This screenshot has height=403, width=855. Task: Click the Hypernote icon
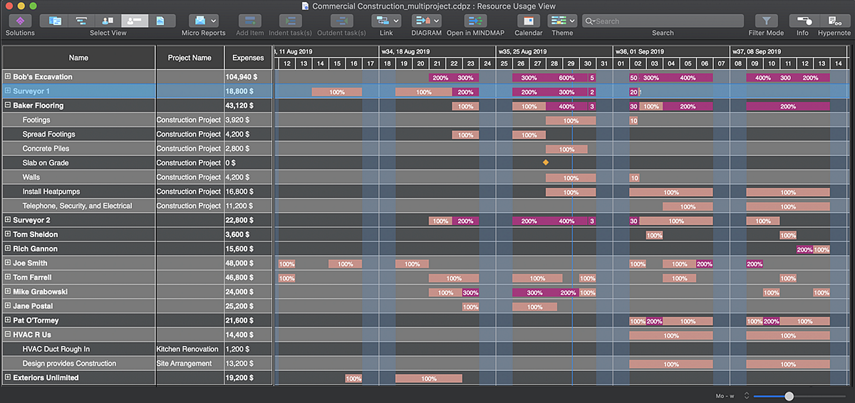(834, 21)
